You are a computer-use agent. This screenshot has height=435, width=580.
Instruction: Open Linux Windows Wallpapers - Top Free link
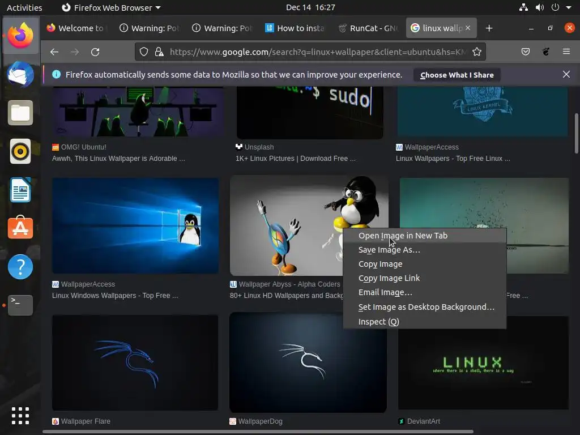pyautogui.click(x=115, y=296)
